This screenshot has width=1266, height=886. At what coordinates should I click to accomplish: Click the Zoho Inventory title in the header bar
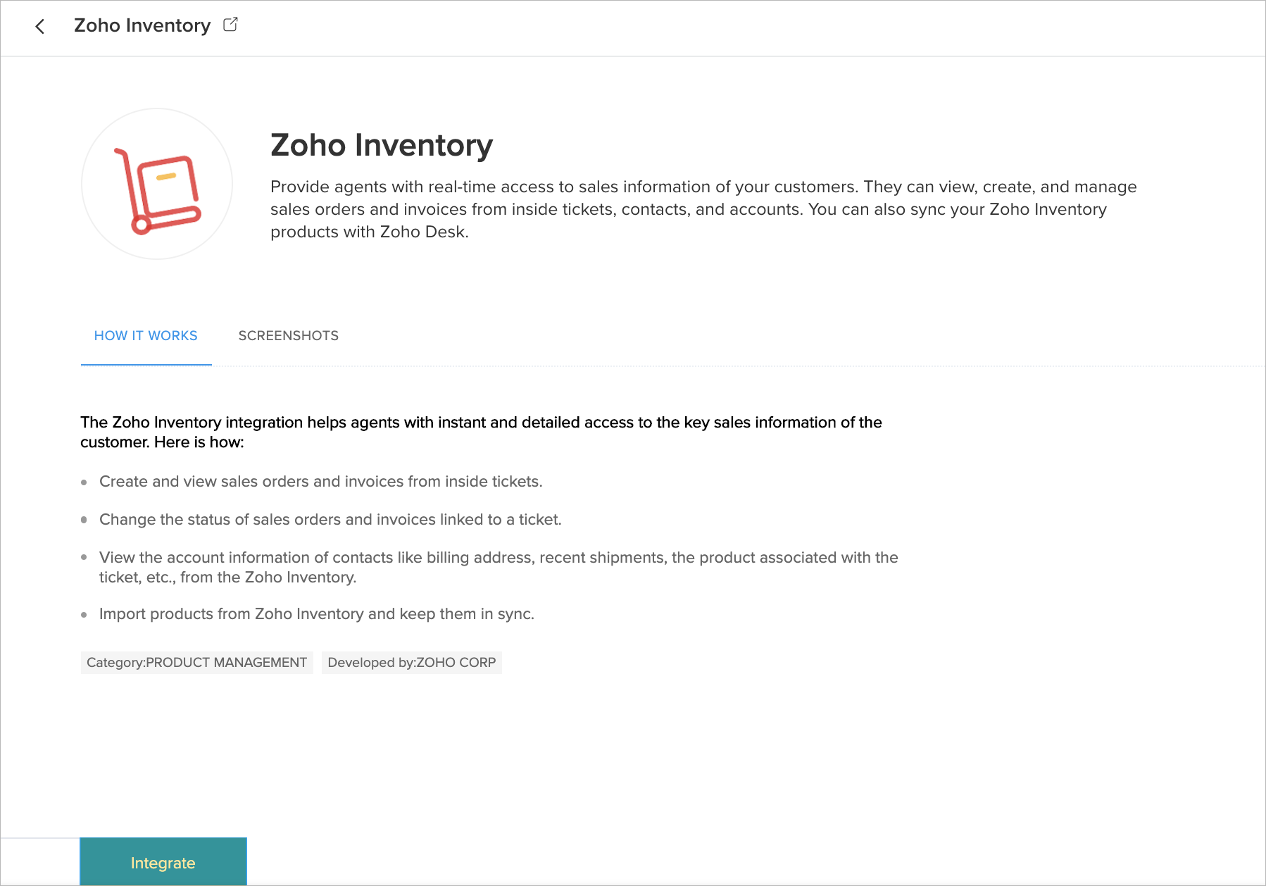[x=142, y=25]
